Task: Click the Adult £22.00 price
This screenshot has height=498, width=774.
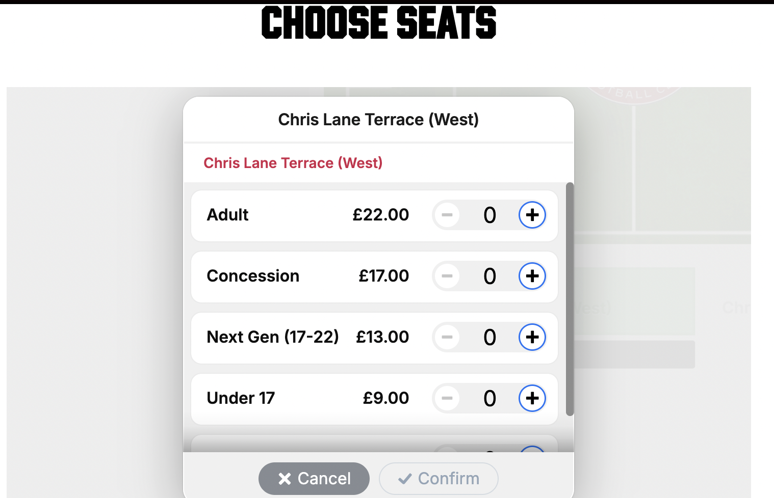Action: [380, 215]
